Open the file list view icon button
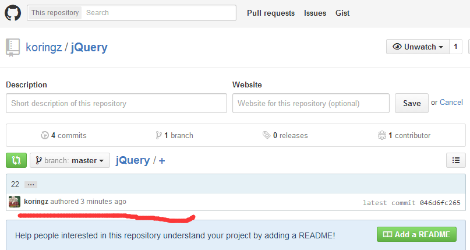 tap(455, 160)
